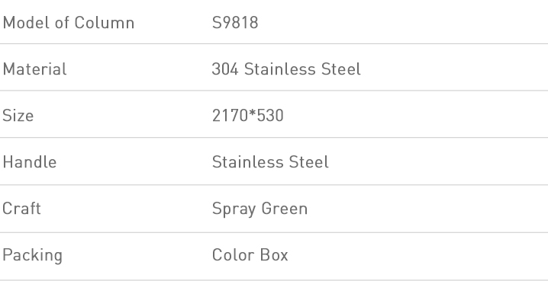Select the Handle's Stainless Steel value
Image resolution: width=548 pixels, height=281 pixels.
click(270, 162)
